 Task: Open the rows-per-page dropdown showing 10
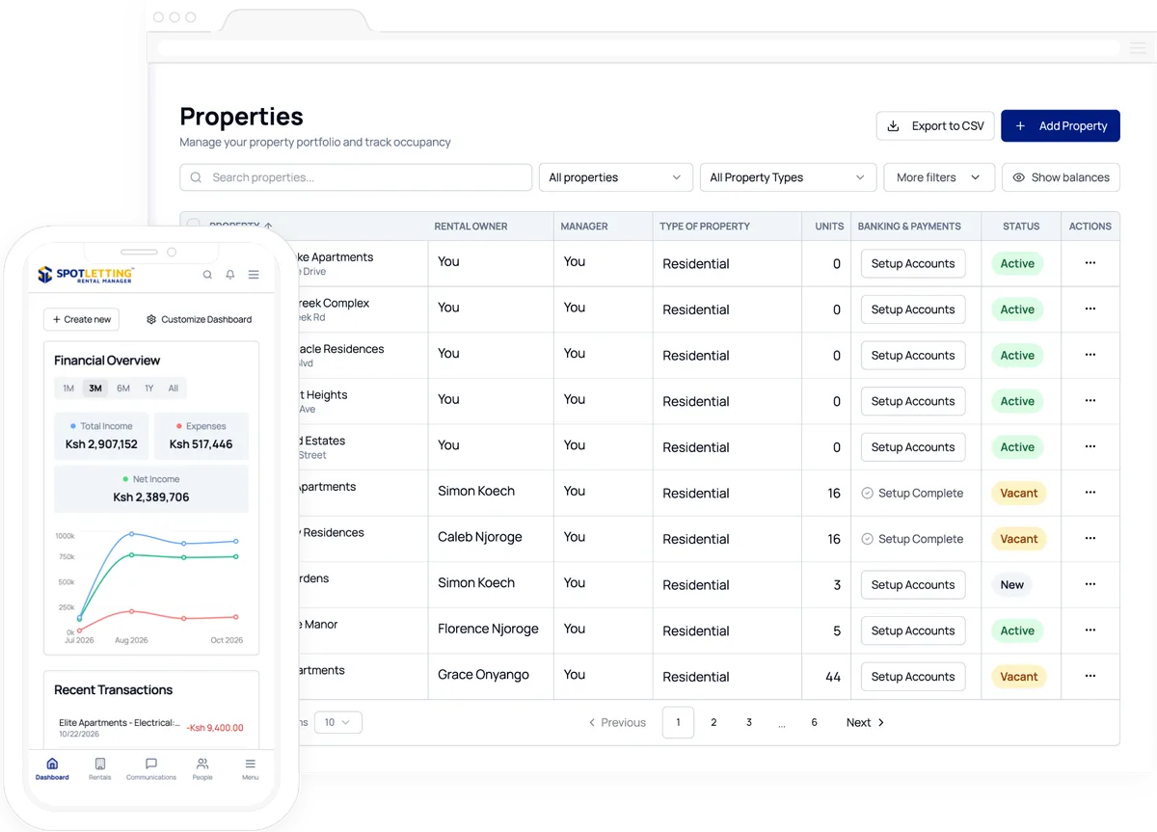[x=337, y=722]
